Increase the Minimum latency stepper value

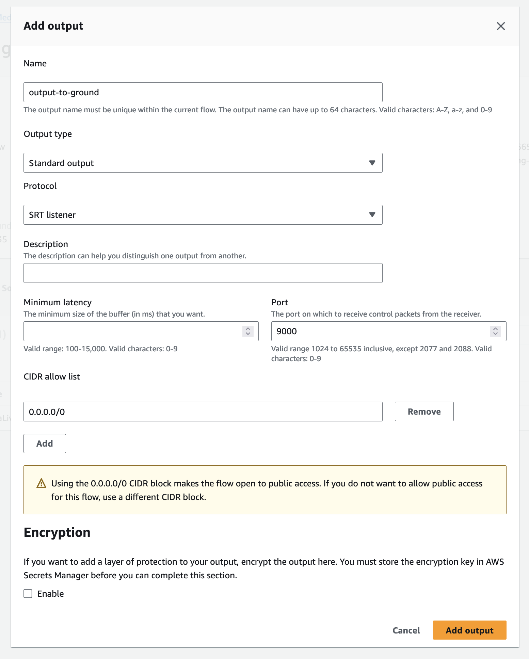click(248, 328)
